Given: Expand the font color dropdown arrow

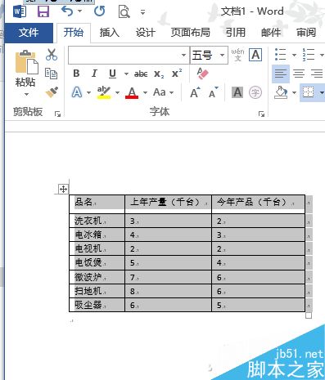Looking at the screenshot, I should (x=145, y=92).
